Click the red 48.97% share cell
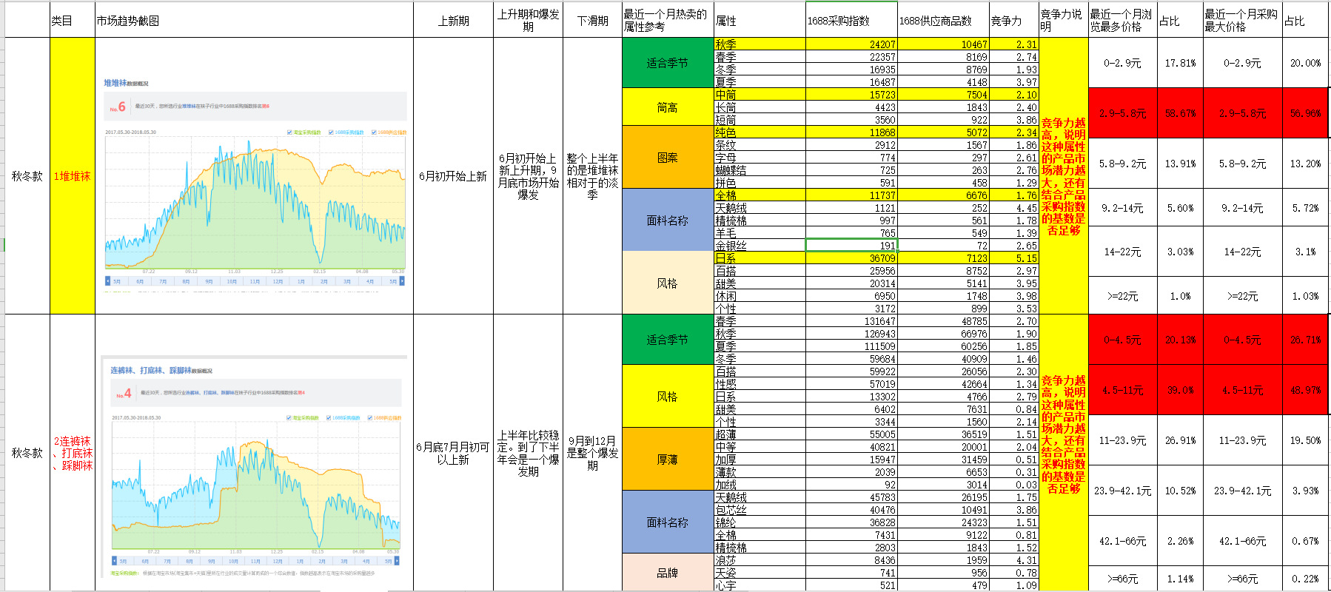This screenshot has width=1331, height=592. [1305, 390]
